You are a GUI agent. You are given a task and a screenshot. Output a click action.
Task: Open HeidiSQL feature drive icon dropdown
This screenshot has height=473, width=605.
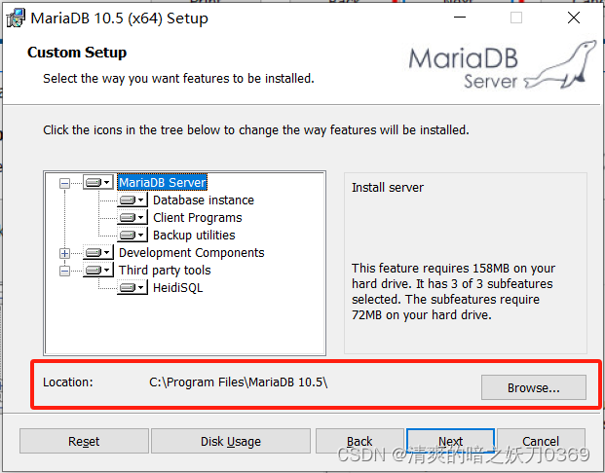click(x=132, y=287)
